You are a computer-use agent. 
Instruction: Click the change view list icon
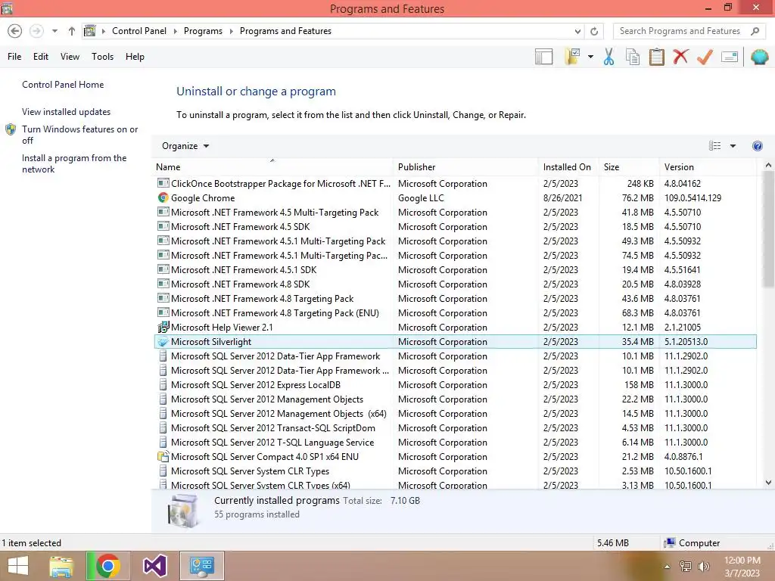(714, 146)
